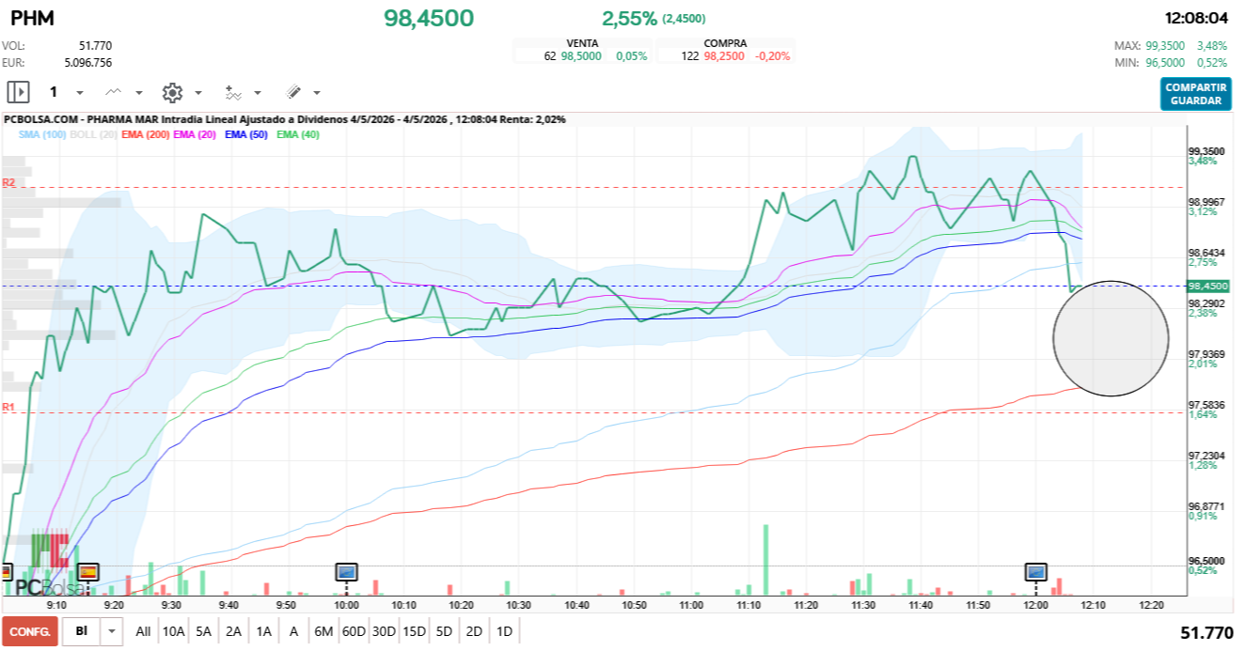The width and height of the screenshot is (1246, 651).
Task: Toggle the EMA (200) indicator legend
Action: [x=146, y=134]
